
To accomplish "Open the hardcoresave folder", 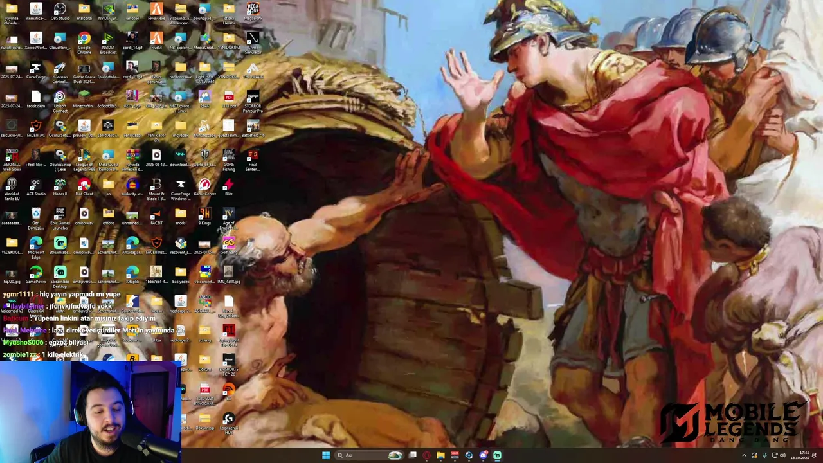I will click(x=181, y=70).
